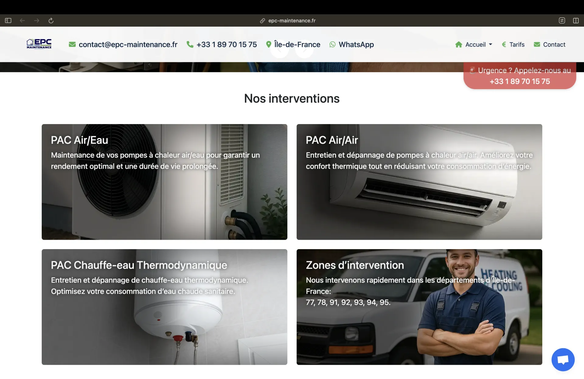The height and width of the screenshot is (379, 584).
Task: Open the reader view icon in the toolbar
Action: pos(562,20)
